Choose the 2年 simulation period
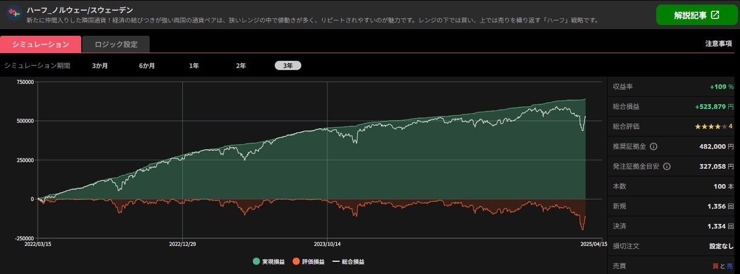This screenshot has height=274, width=740. point(241,65)
